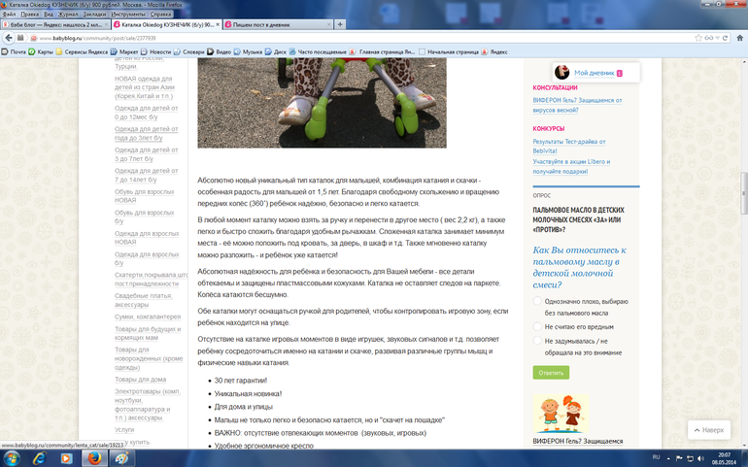Open ВИФЕРОН Гель consultation link under КОНСУЛЬТАЦИИ
Screen dimensions: 748x467
(x=577, y=105)
